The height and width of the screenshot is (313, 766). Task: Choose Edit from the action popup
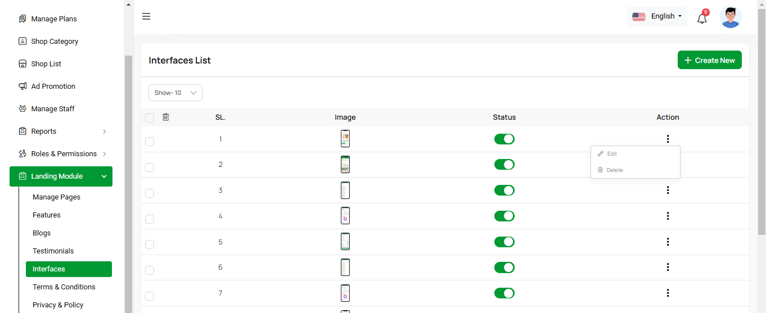(x=612, y=153)
